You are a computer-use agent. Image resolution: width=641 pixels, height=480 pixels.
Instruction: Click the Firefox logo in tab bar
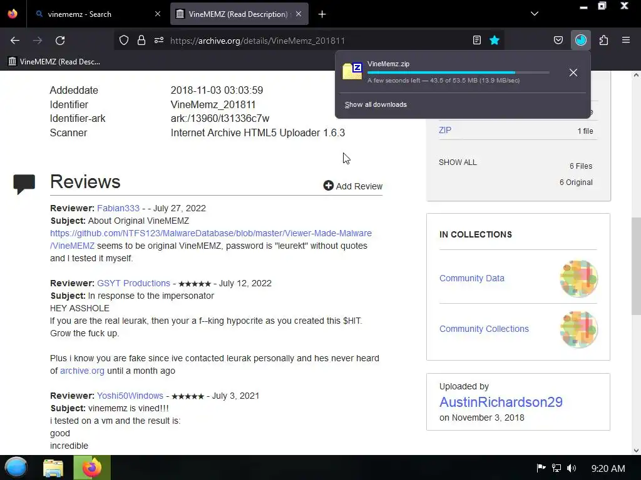13,14
